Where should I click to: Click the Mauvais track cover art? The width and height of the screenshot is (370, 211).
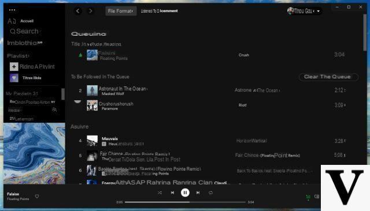pos(92,141)
